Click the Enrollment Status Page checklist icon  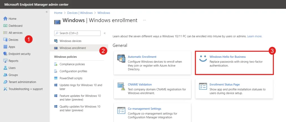(x=203, y=86)
